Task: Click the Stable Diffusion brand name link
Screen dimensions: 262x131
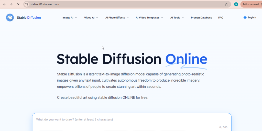Action: pyautogui.click(x=29, y=18)
